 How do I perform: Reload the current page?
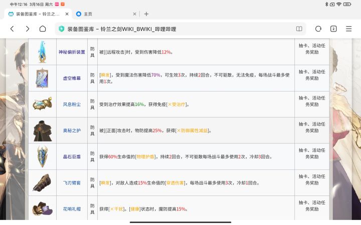pyautogui.click(x=318, y=28)
